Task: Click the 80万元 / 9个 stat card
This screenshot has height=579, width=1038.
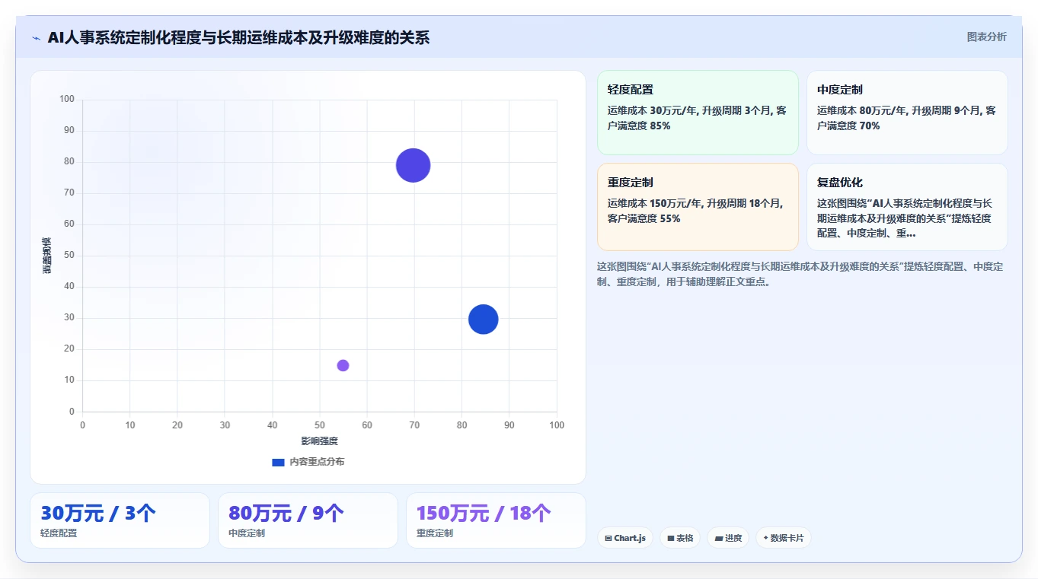Action: [x=308, y=520]
